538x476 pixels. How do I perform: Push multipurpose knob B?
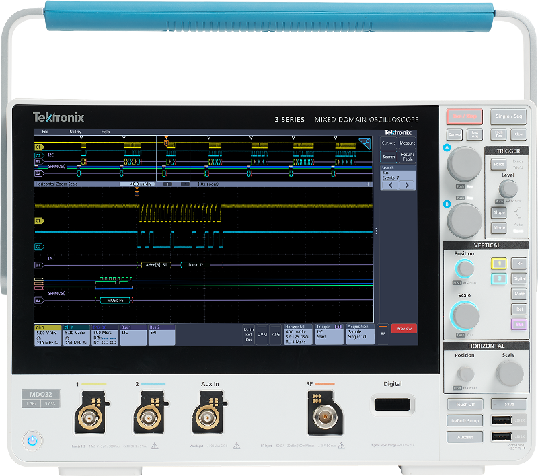(x=464, y=221)
